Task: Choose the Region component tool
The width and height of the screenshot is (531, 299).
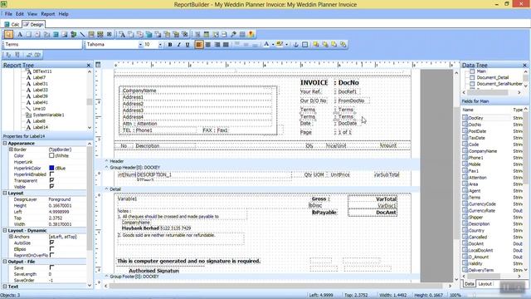Action: point(197,34)
